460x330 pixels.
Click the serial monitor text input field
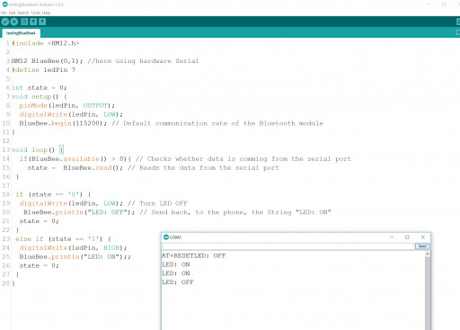287,246
